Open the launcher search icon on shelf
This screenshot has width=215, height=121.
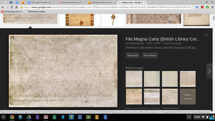pos(3,117)
